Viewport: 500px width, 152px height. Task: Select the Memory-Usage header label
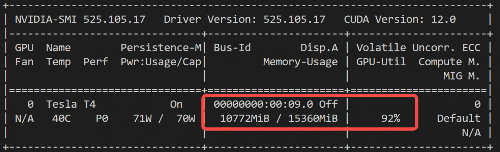tap(300, 62)
